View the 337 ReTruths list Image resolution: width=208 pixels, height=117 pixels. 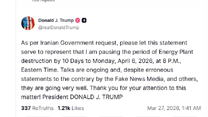(x=37, y=108)
